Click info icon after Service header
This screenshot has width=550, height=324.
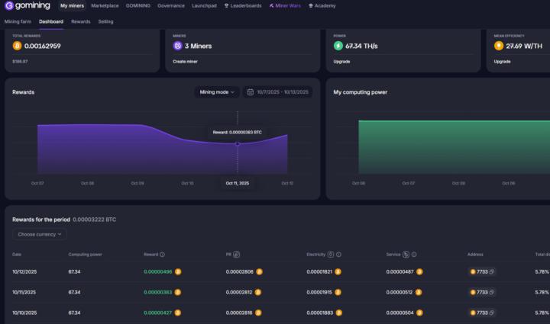coord(414,255)
